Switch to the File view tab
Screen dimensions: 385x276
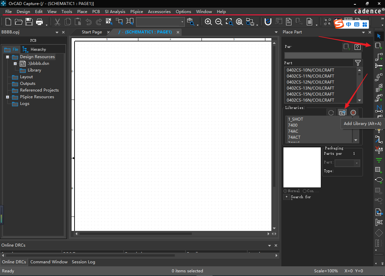tap(11, 49)
